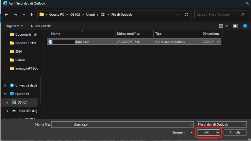Open the File di dati di Outlook type filter

[222, 125]
